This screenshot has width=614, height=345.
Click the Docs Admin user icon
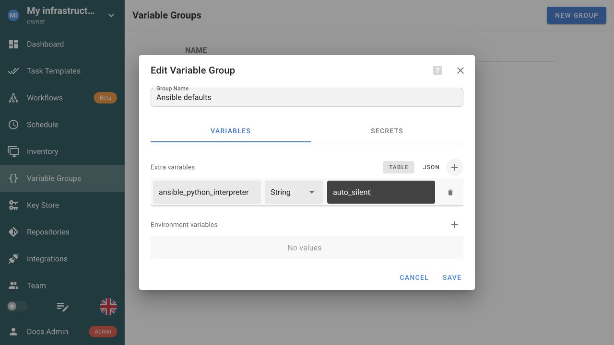[x=13, y=332]
